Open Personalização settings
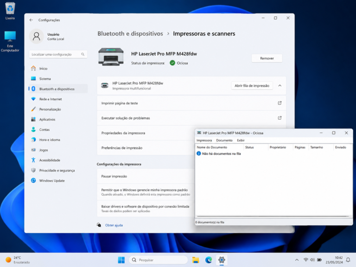Screen dimensions: 356x267 [58, 109]
